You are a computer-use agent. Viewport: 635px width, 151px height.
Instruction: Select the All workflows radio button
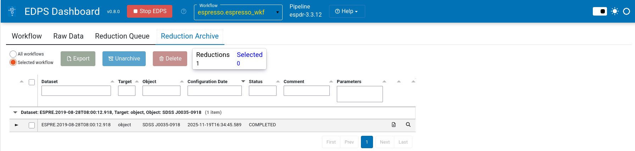13,54
